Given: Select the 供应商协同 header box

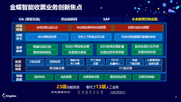Looking at the screenshot, I should click(69, 19).
